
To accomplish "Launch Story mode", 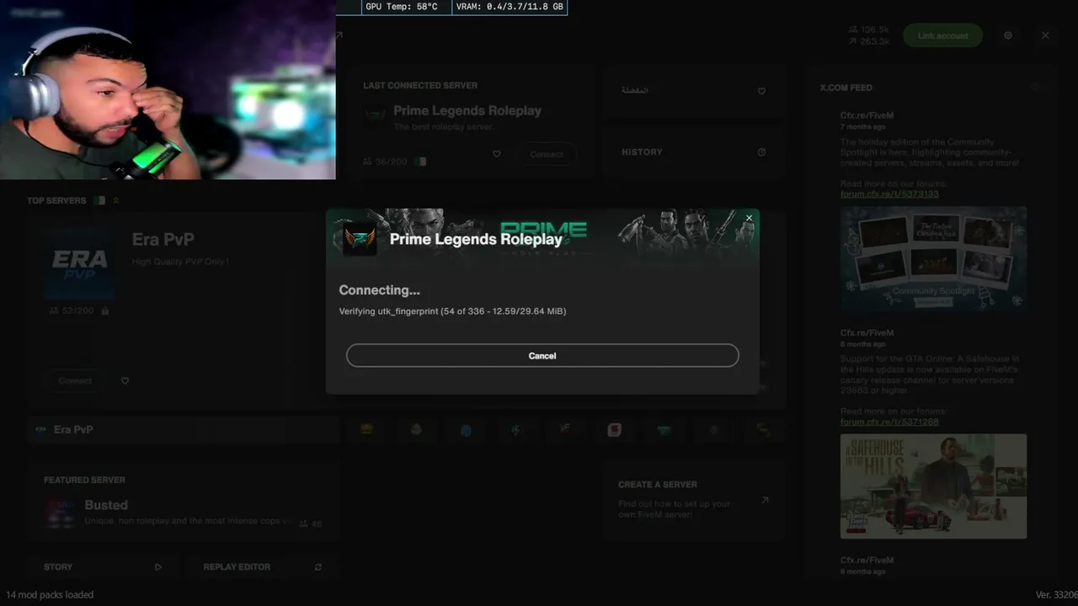I will (103, 566).
